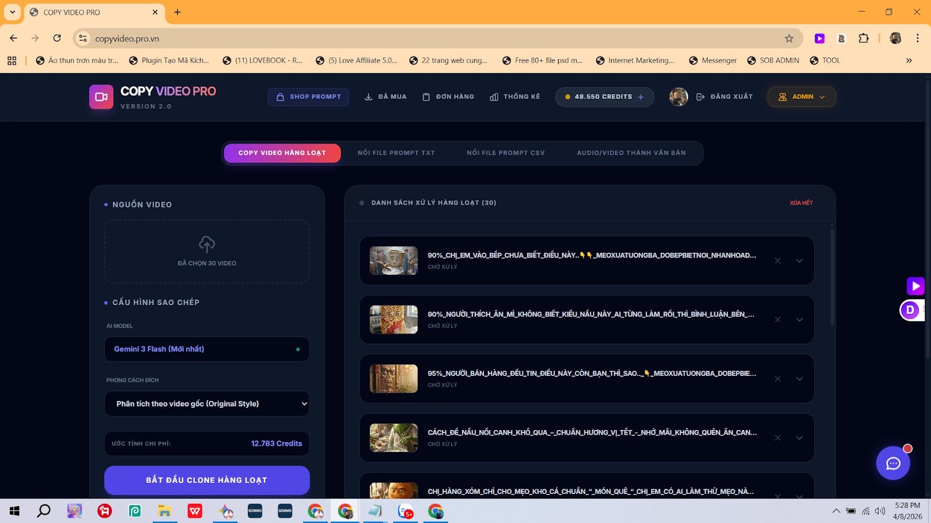Click thumbnail of 95%_NGƯỜI_BÁN_HÀNG video
Screen dimensions: 931x523
[x=394, y=379]
